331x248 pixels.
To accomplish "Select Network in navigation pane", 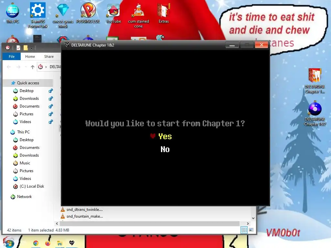I will (24, 197).
